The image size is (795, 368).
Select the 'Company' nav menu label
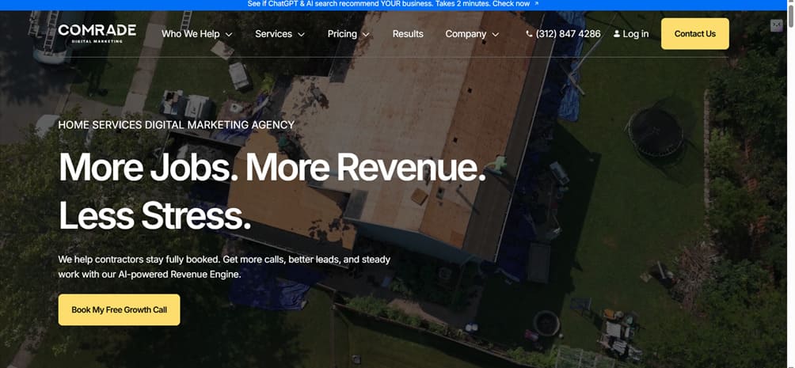pos(466,34)
